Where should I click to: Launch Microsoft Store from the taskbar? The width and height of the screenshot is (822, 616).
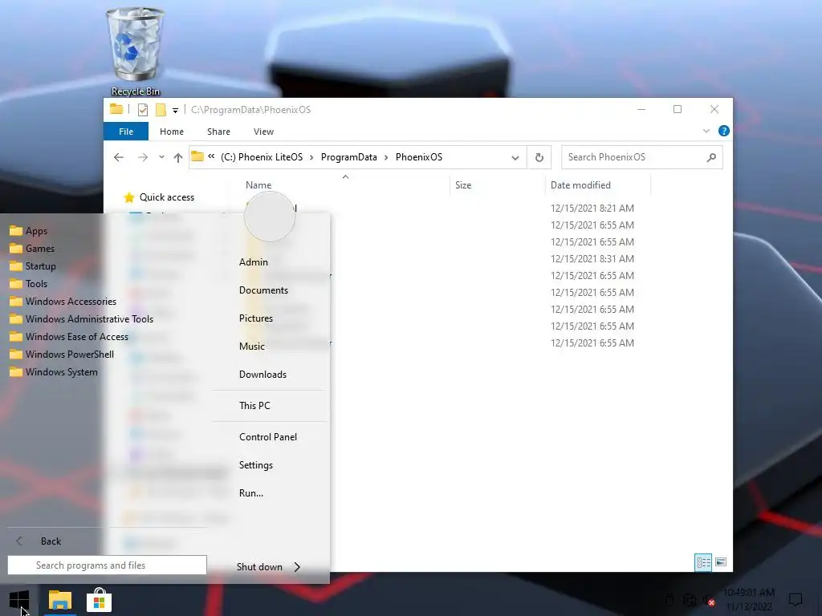point(99,600)
